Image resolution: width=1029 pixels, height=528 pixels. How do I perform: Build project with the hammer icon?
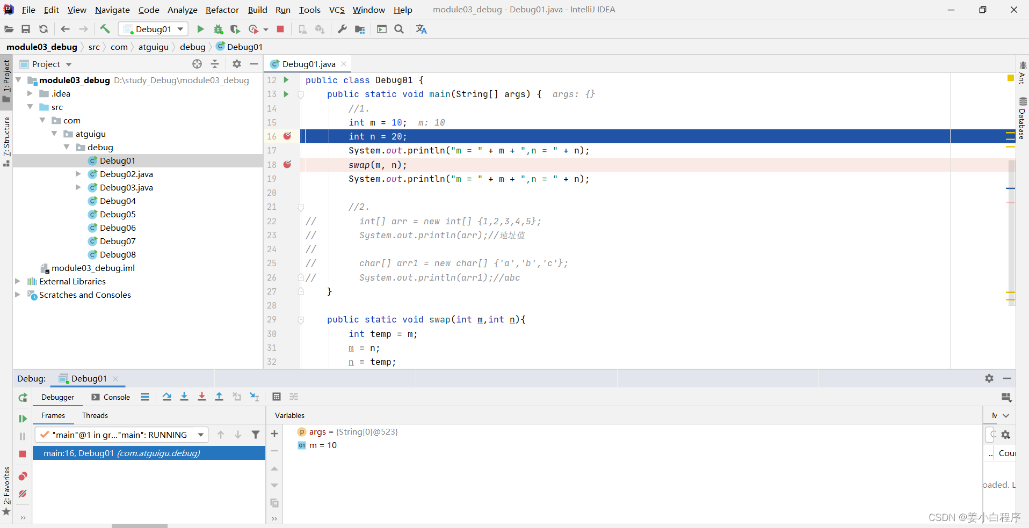click(105, 29)
